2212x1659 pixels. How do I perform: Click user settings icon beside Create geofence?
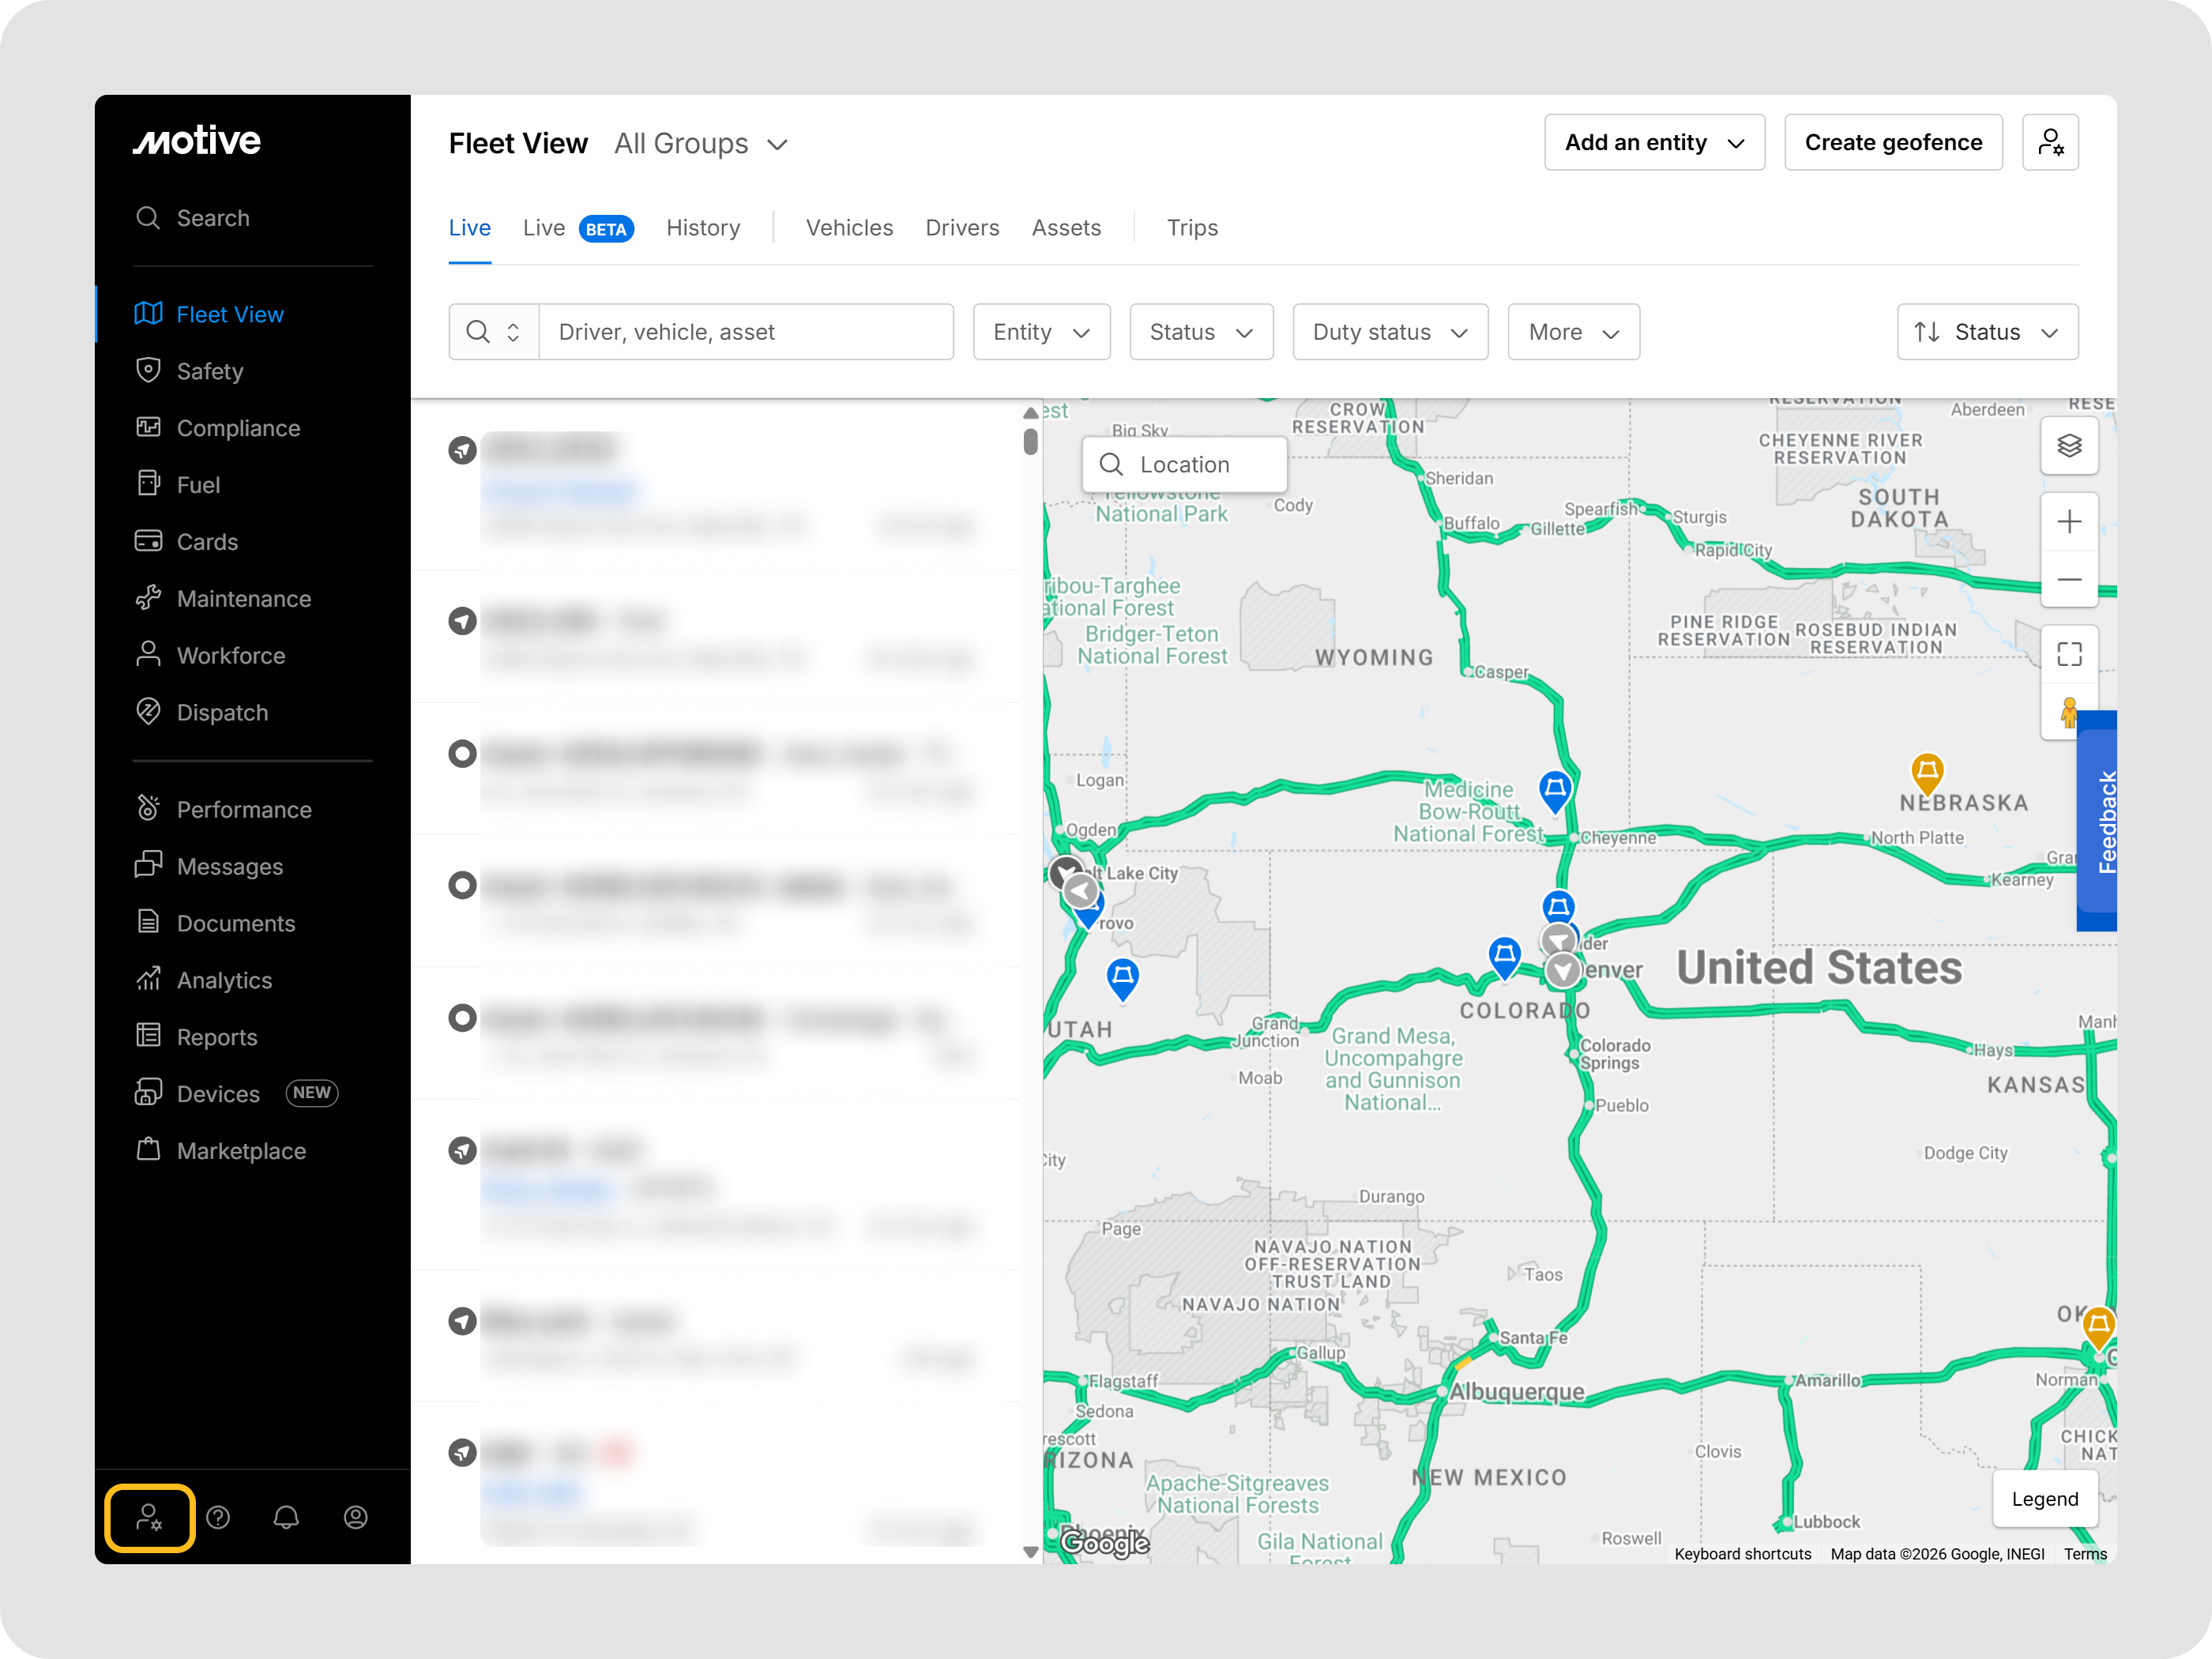point(2049,142)
